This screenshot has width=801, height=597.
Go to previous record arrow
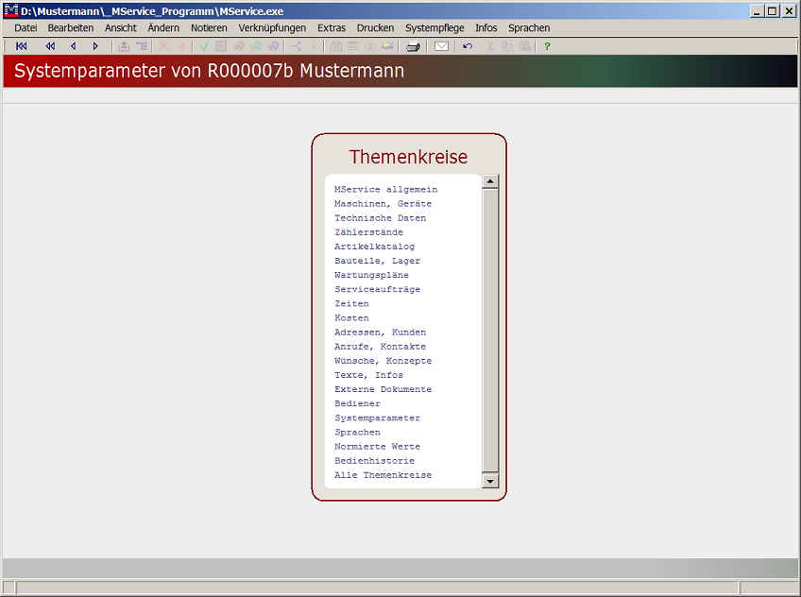click(x=73, y=46)
